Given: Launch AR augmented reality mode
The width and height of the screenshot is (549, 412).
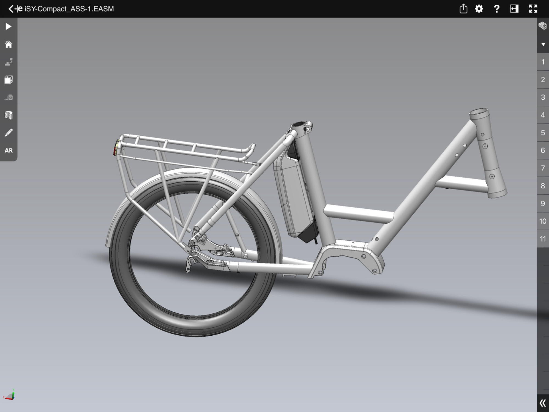Looking at the screenshot, I should click(9, 151).
